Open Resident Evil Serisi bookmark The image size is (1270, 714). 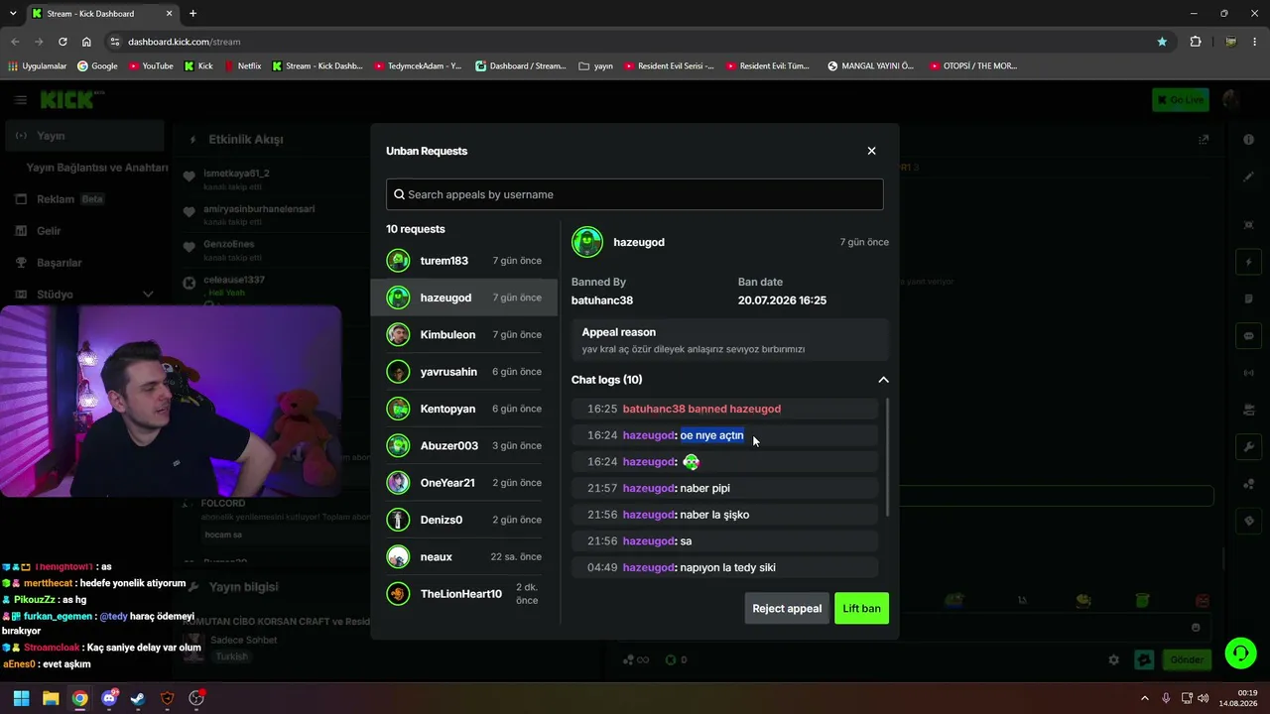point(668,66)
